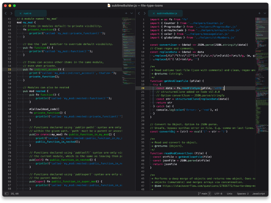Click the UTF-8 encoding indicator
This screenshot has height=203, width=271.
218,194
